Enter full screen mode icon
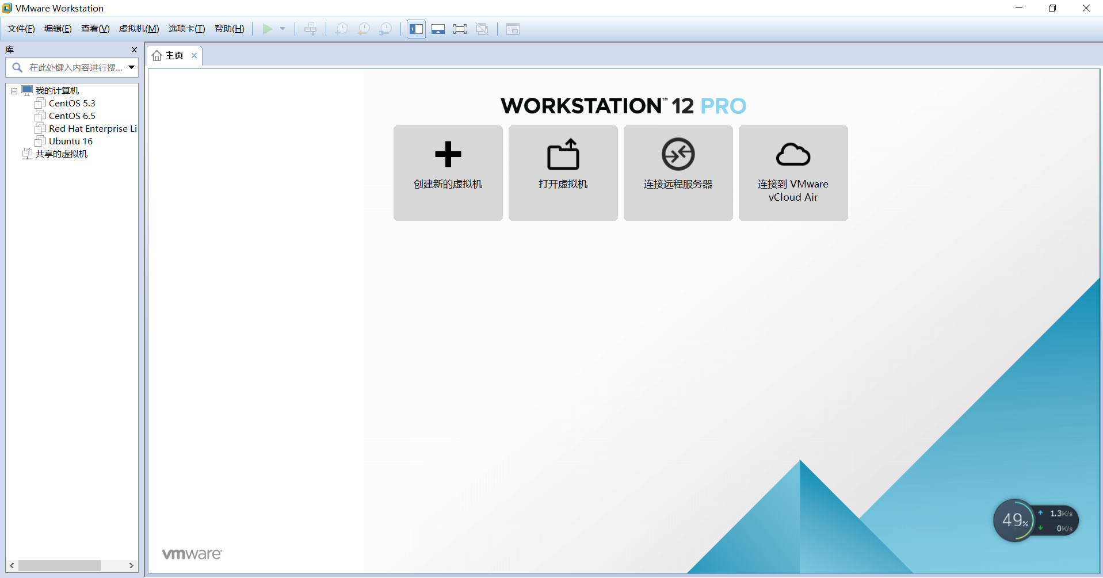The width and height of the screenshot is (1103, 578). click(460, 29)
